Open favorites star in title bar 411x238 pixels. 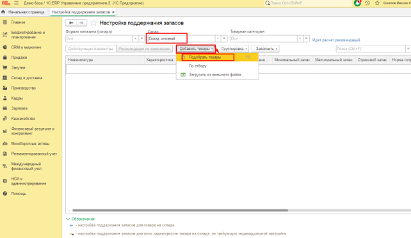[377, 3]
